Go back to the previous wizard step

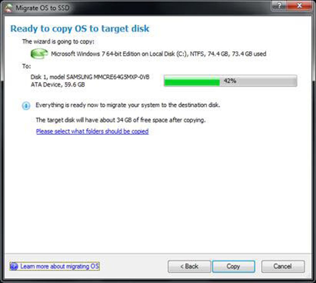[x=189, y=267]
